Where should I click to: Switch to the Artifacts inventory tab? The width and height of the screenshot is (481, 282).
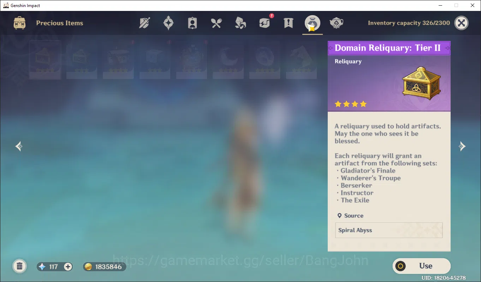[x=168, y=23]
